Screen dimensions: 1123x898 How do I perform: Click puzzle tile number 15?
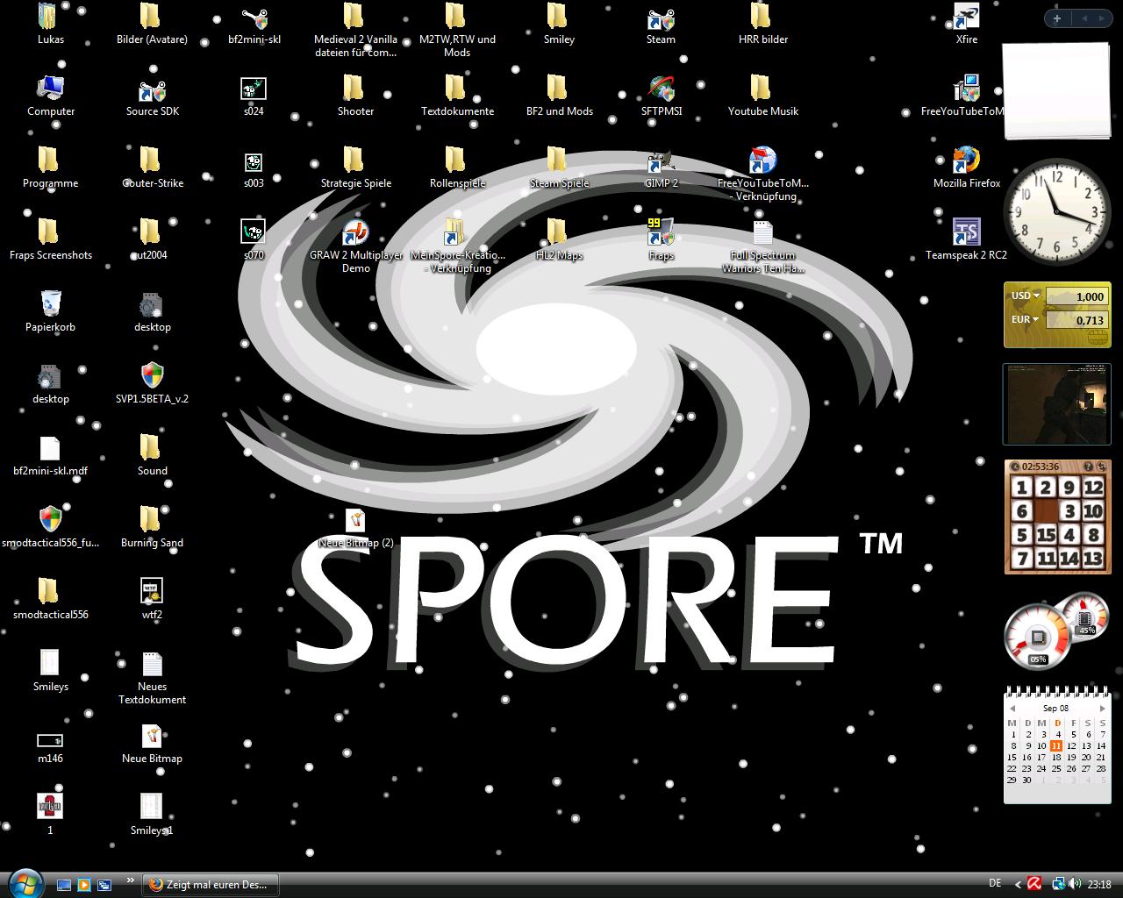point(1046,534)
